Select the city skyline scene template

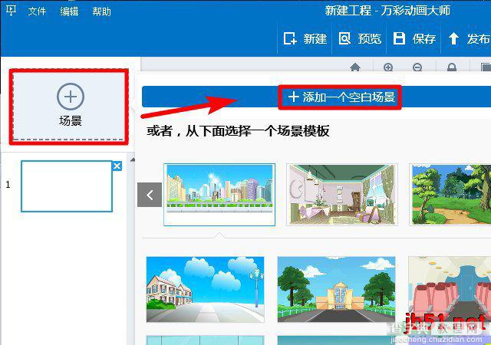coord(219,194)
